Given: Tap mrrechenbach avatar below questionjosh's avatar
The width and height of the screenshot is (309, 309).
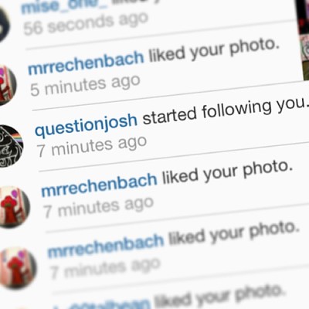Looking at the screenshot, I should click(14, 207).
